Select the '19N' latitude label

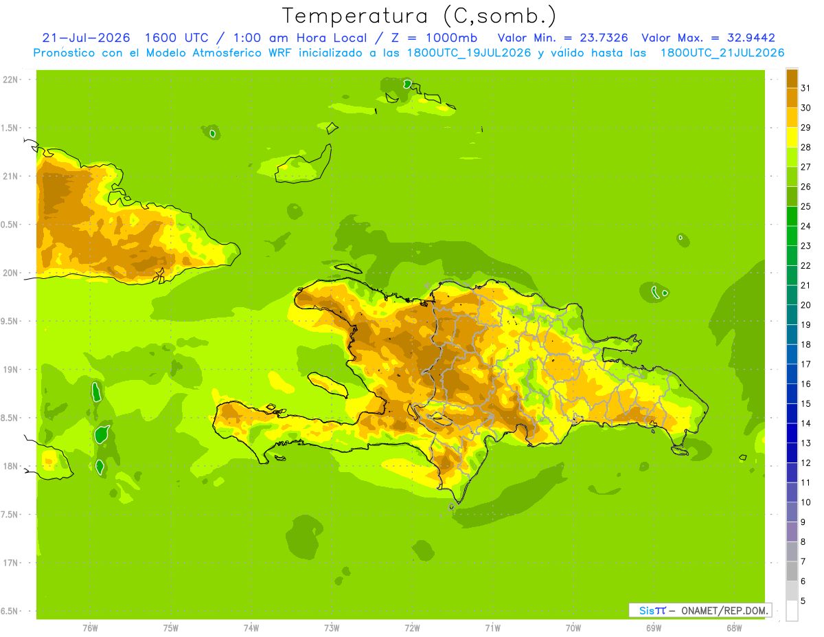[x=10, y=369]
